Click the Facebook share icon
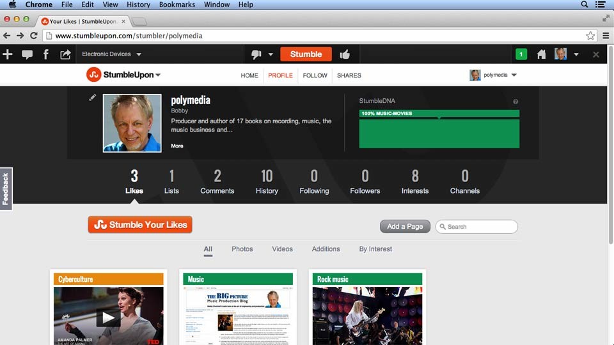614x345 pixels. pos(46,54)
